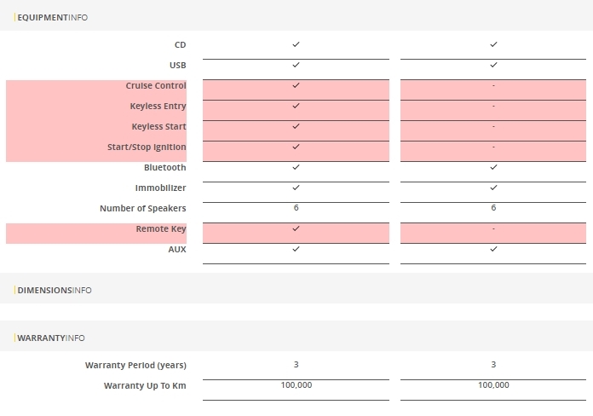
Task: Click the Cruise Control checkmark in first column
Action: tap(296, 85)
